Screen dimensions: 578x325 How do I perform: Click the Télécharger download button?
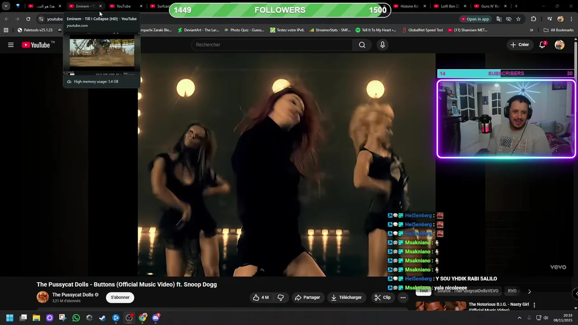(346, 297)
